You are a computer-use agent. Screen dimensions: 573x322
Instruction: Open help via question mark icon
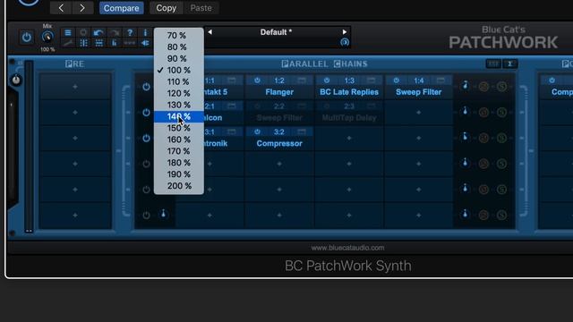[x=130, y=32]
